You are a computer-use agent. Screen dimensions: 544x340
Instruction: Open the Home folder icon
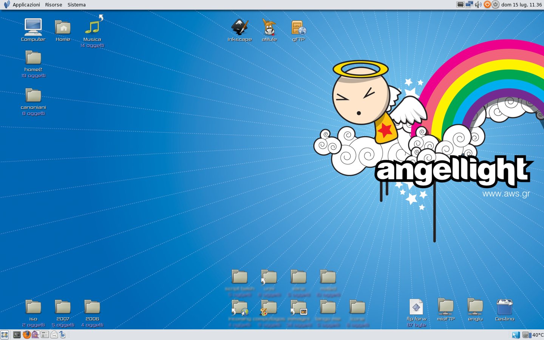click(63, 27)
